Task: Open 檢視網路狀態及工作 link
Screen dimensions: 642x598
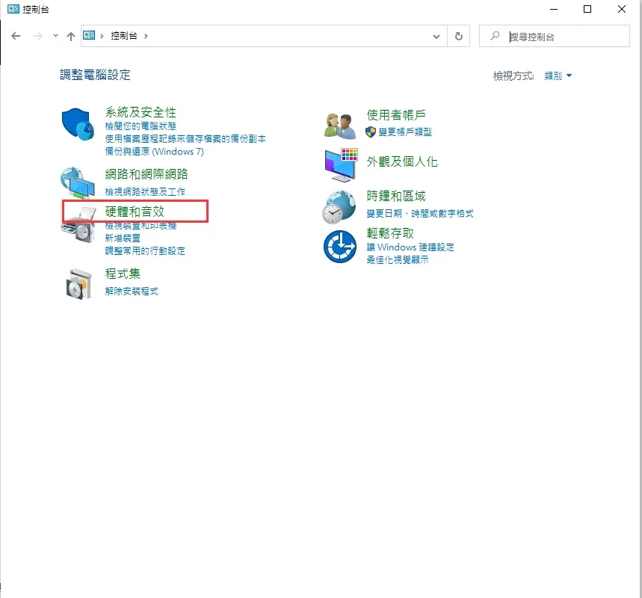Action: 145,191
